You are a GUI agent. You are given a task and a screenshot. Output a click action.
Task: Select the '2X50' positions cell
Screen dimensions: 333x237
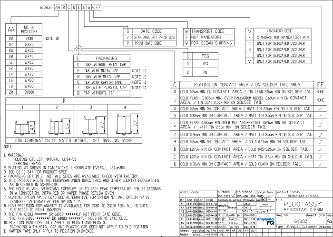point(29,62)
